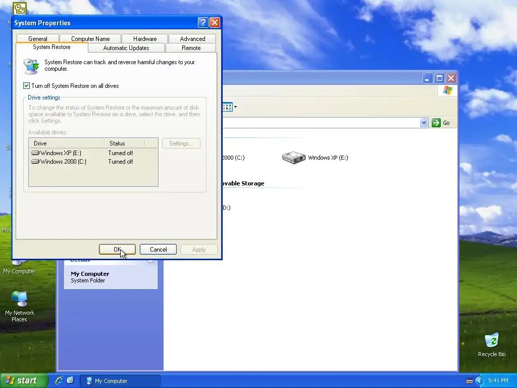
Task: Click the green Go button in My Computer
Action: (441, 123)
